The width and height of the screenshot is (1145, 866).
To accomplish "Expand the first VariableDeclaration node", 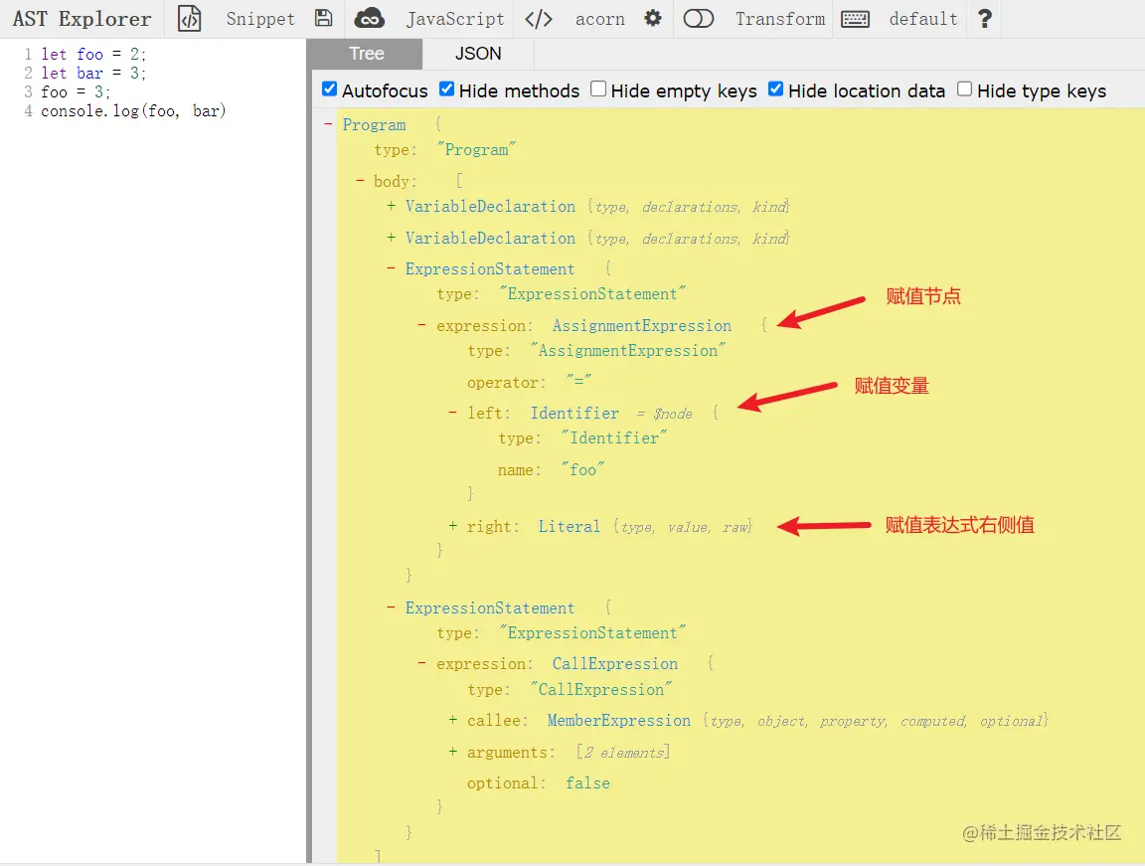I will point(392,206).
